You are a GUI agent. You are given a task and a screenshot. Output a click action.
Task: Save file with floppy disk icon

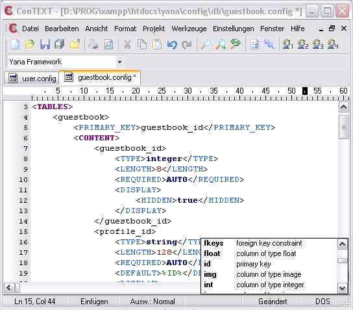point(45,44)
